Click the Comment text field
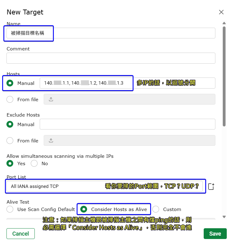Viewport: 232px width, 243px height. (x=111, y=58)
